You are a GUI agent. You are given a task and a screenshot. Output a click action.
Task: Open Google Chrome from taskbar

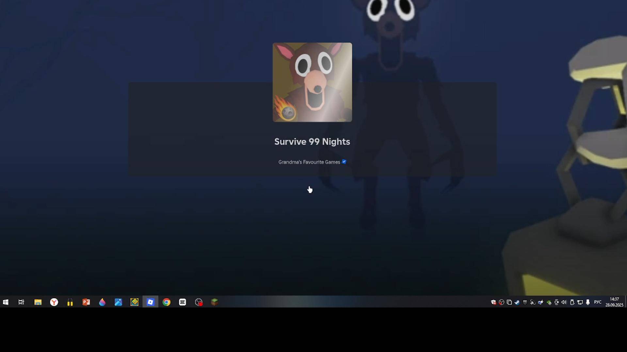point(167,302)
